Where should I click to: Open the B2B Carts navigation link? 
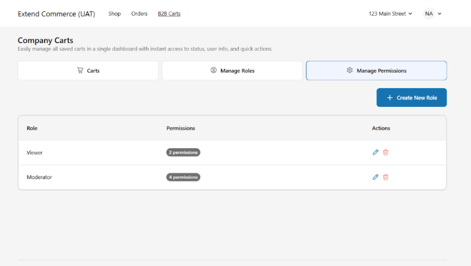[x=169, y=13]
